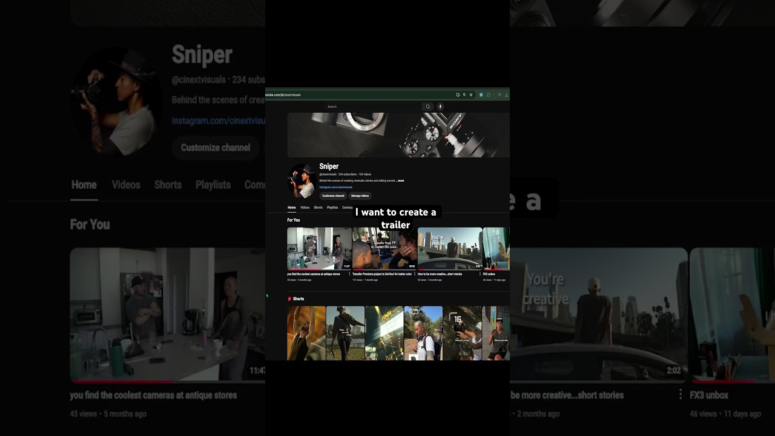Click the Sony camera channel banner
775x436 pixels.
398,135
